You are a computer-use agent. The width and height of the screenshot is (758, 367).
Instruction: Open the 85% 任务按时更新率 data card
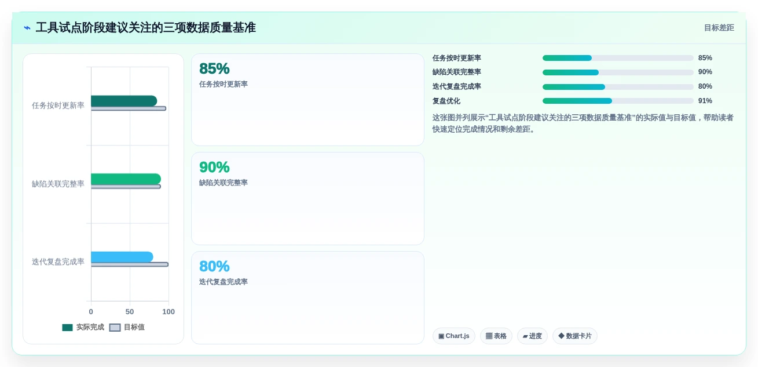[x=307, y=100]
